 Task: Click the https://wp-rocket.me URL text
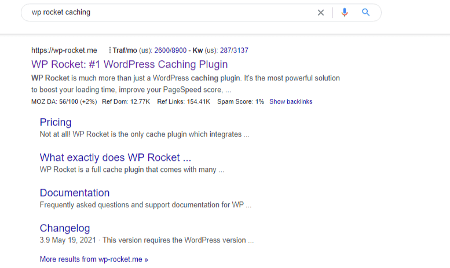pyautogui.click(x=64, y=50)
